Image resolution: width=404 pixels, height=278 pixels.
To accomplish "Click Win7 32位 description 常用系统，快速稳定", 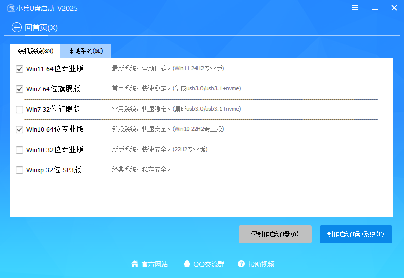I will click(x=176, y=109).
